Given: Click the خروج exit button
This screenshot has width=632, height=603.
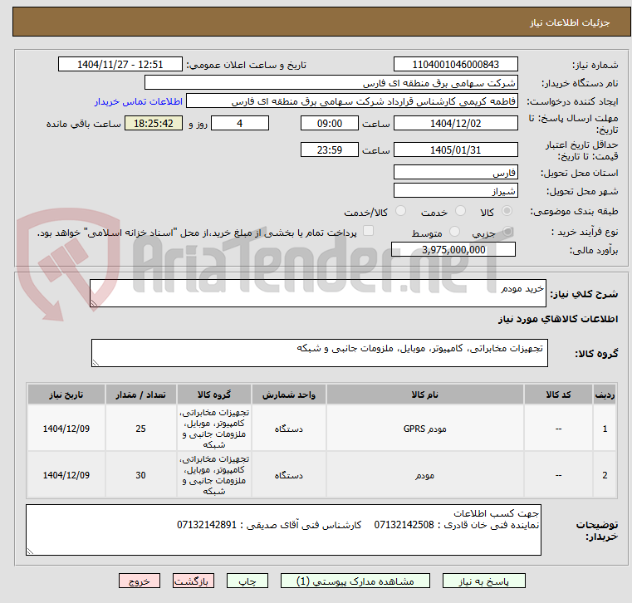Looking at the screenshot, I should [x=140, y=581].
